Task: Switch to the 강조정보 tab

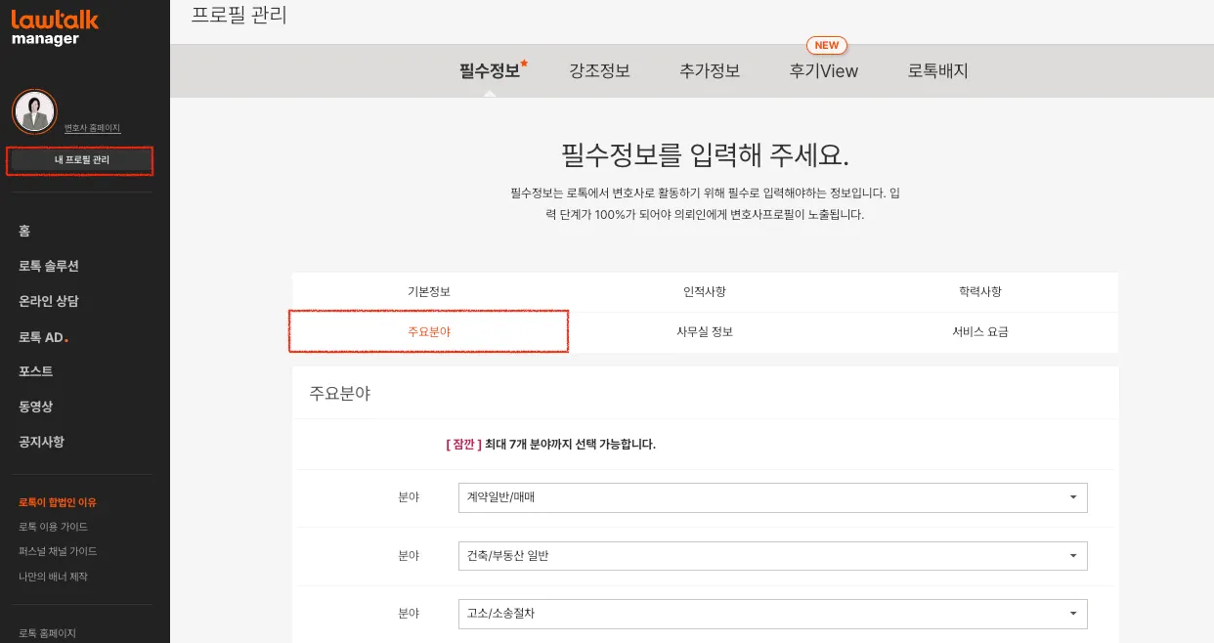Action: coord(599,71)
